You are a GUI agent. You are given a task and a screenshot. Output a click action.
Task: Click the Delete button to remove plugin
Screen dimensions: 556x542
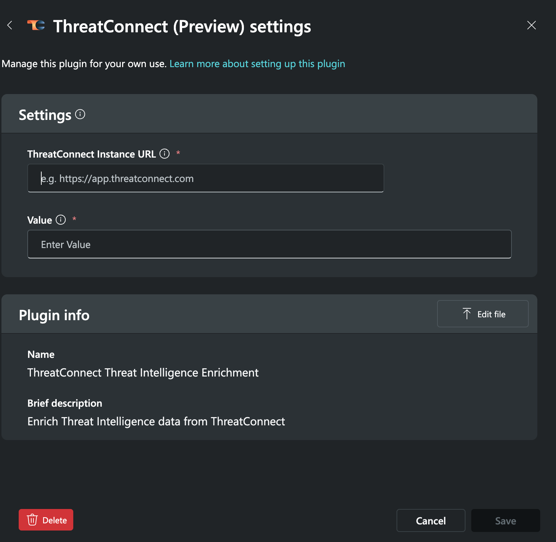click(x=46, y=520)
